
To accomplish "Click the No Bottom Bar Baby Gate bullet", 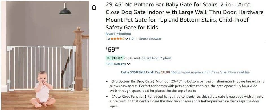I will [x=187, y=86].
